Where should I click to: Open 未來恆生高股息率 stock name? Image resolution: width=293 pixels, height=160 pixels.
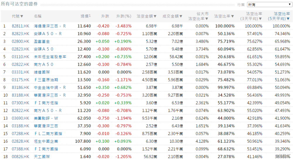(x=50, y=57)
